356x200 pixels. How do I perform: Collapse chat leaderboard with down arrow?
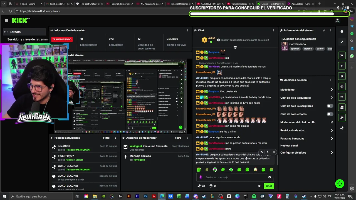coord(235,47)
